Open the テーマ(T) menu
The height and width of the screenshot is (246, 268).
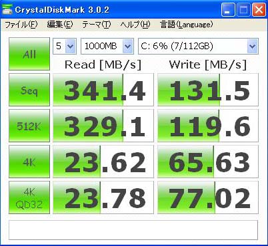point(96,25)
